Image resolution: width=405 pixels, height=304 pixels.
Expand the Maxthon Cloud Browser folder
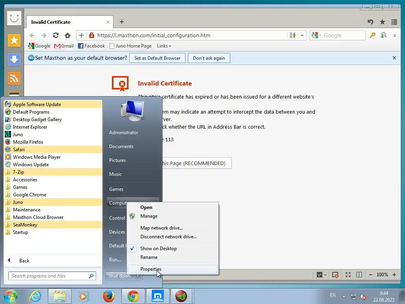pos(53,217)
